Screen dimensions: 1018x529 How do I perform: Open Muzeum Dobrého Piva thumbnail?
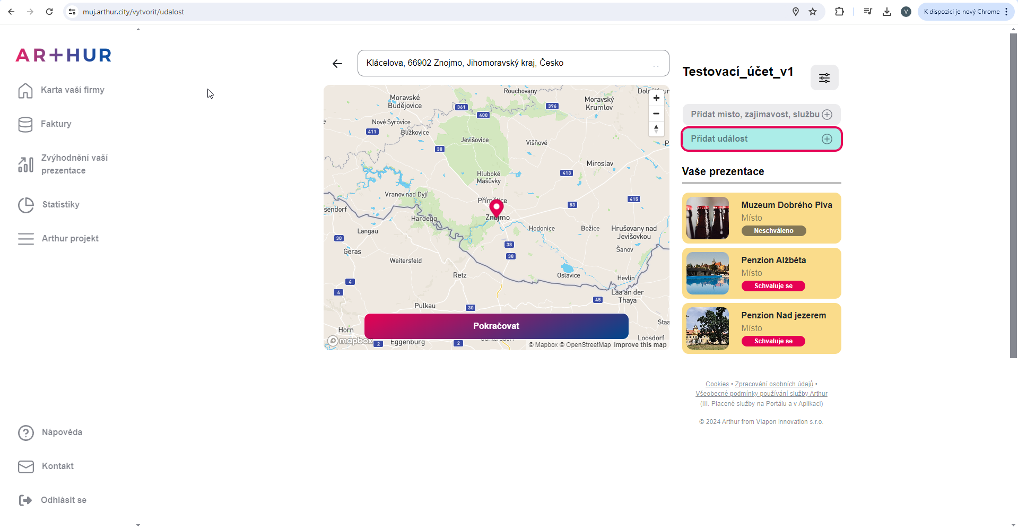(x=708, y=218)
